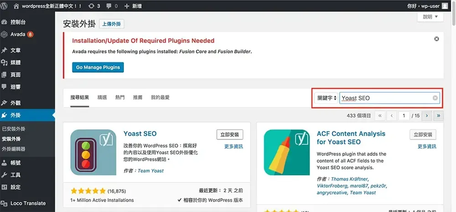Click 上傳外掛 upload button
This screenshot has width=456, height=212.
112,24
